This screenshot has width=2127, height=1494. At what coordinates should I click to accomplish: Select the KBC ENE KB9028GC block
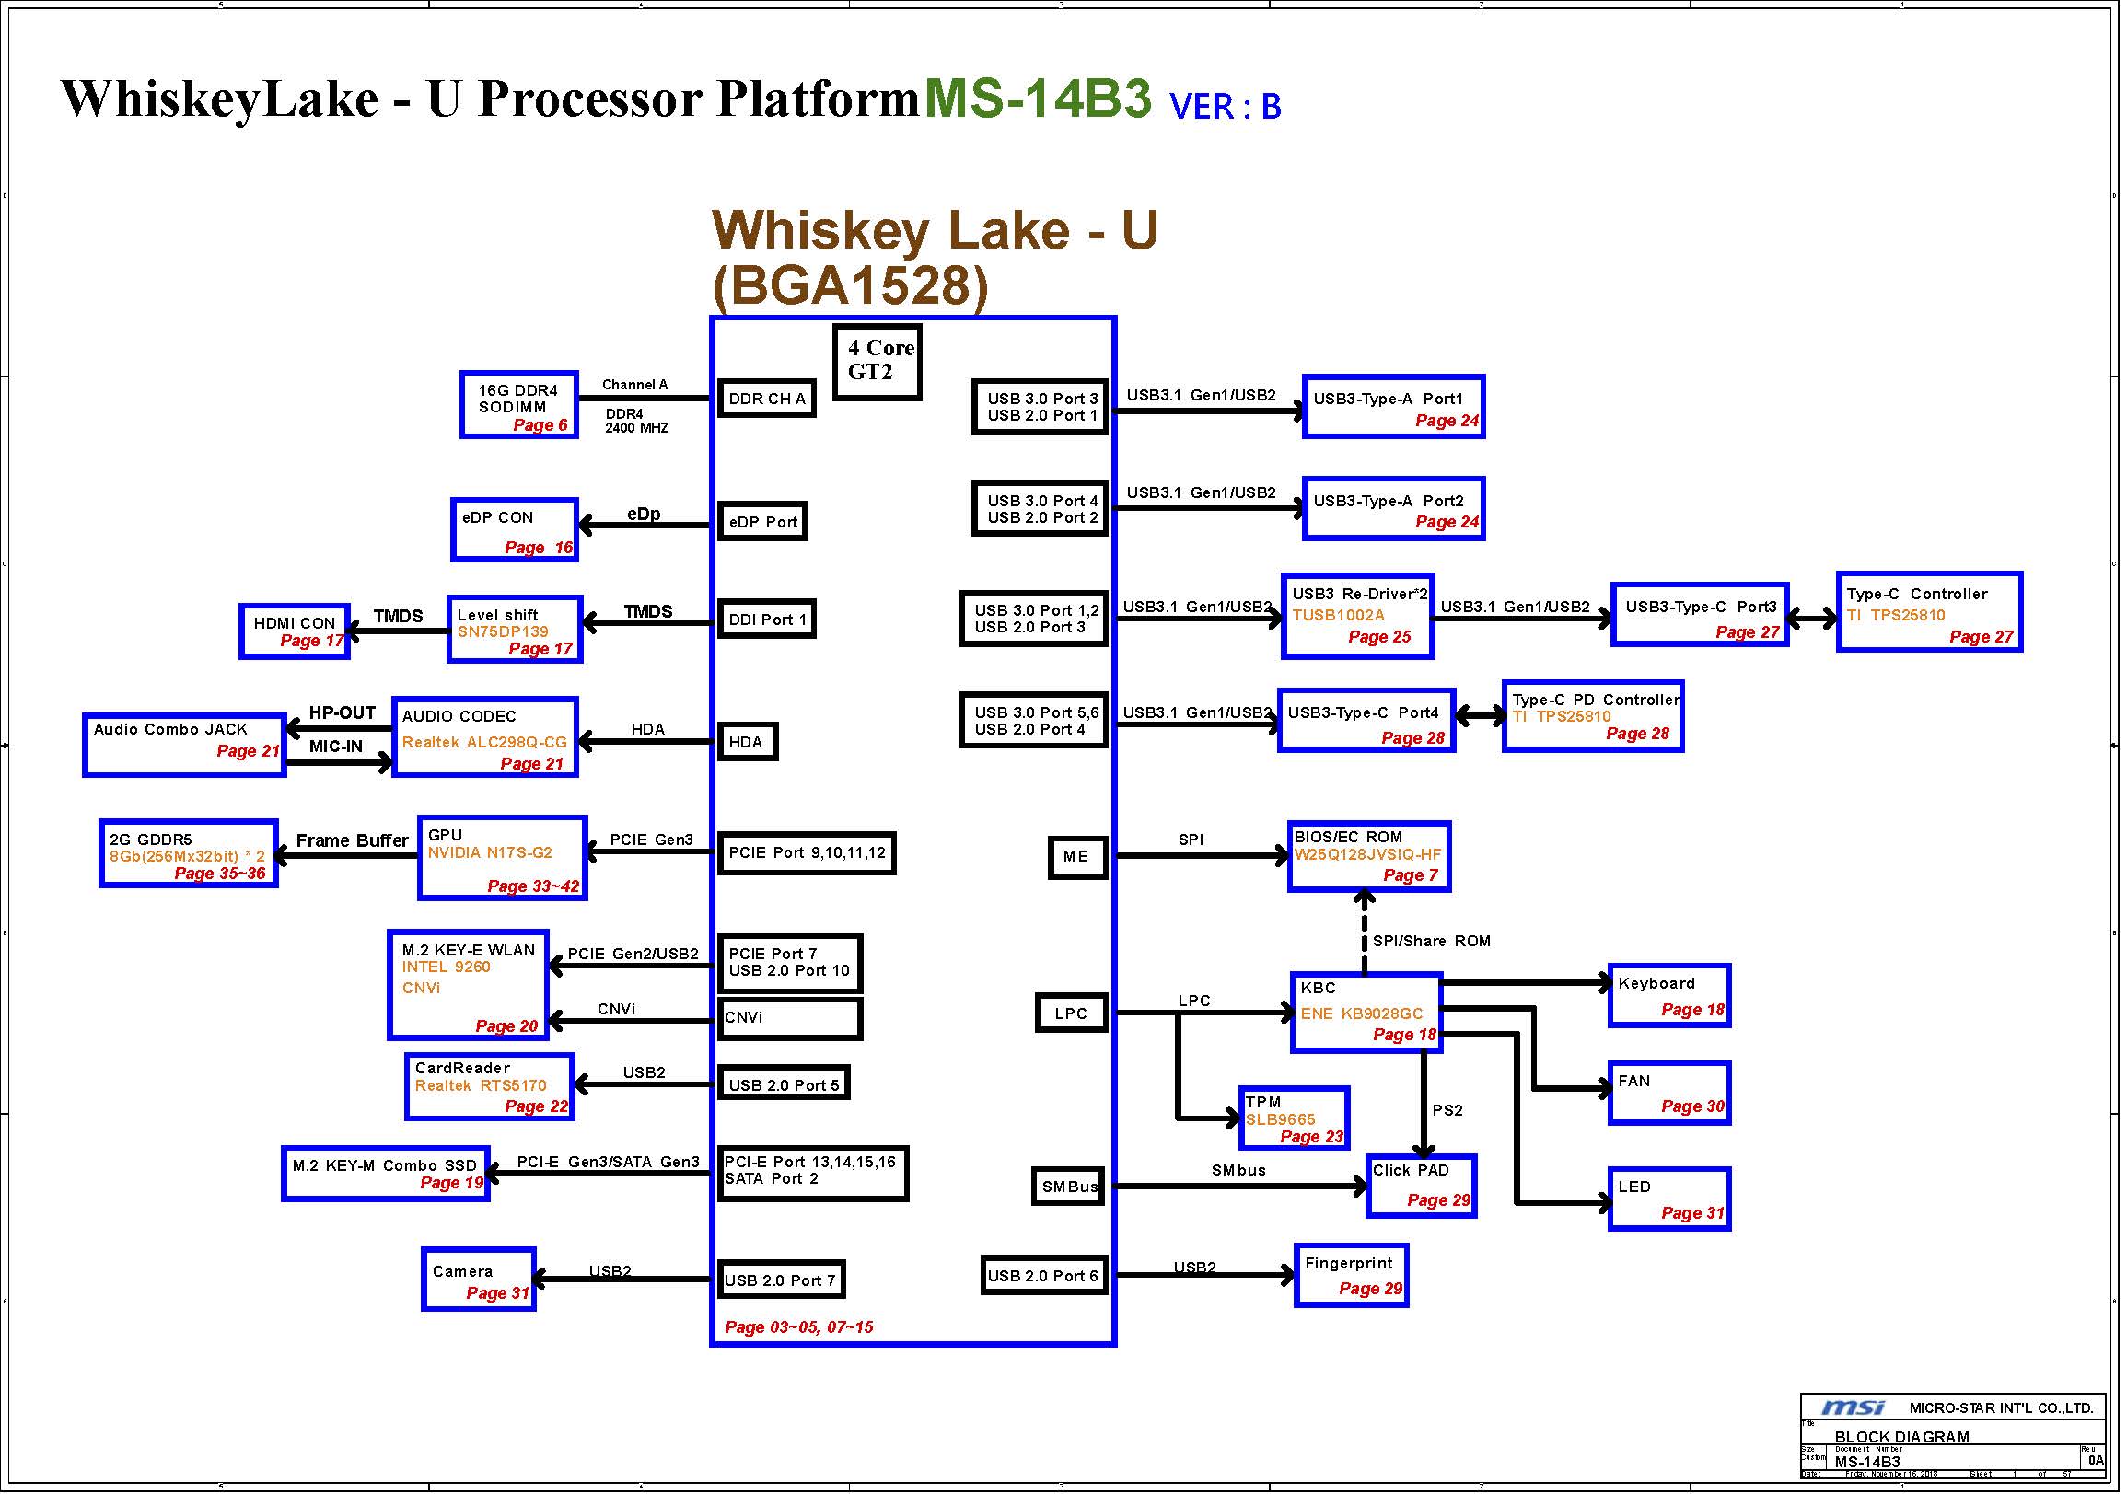[x=1369, y=1014]
